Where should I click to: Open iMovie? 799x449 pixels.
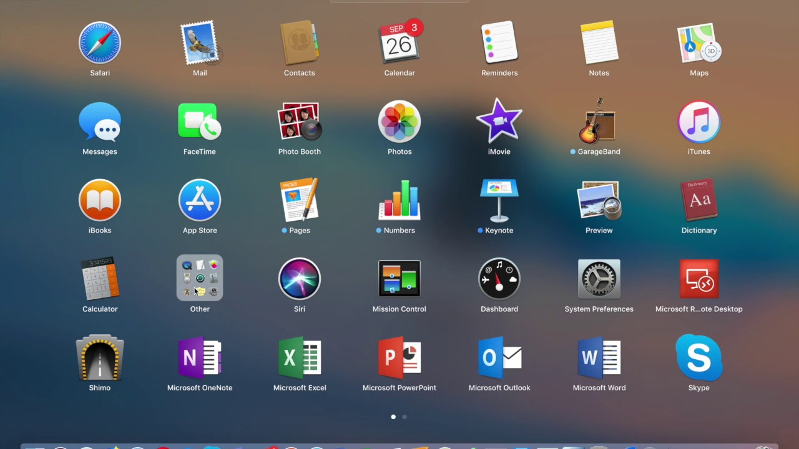coord(499,120)
